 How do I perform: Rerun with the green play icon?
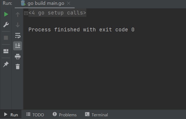pos(6,14)
